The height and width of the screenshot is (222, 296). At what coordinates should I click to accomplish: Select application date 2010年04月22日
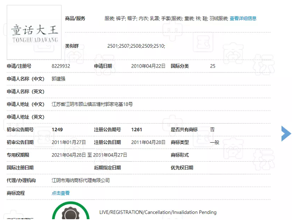click(148, 66)
